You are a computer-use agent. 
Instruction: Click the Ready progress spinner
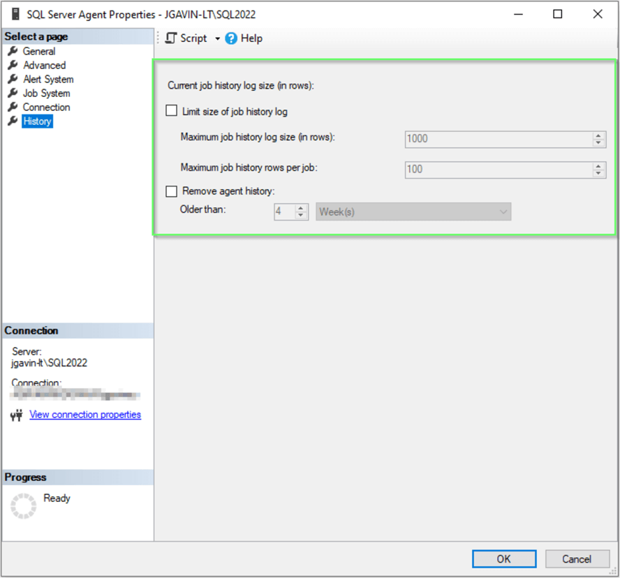[23, 505]
